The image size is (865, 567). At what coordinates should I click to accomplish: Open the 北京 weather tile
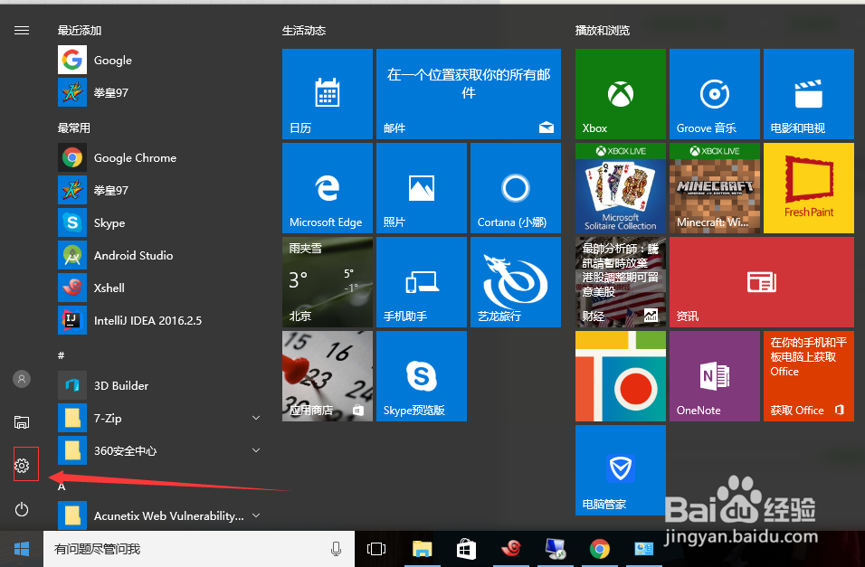tap(328, 282)
